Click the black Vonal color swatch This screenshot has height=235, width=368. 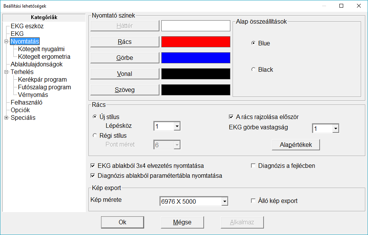tap(196, 74)
